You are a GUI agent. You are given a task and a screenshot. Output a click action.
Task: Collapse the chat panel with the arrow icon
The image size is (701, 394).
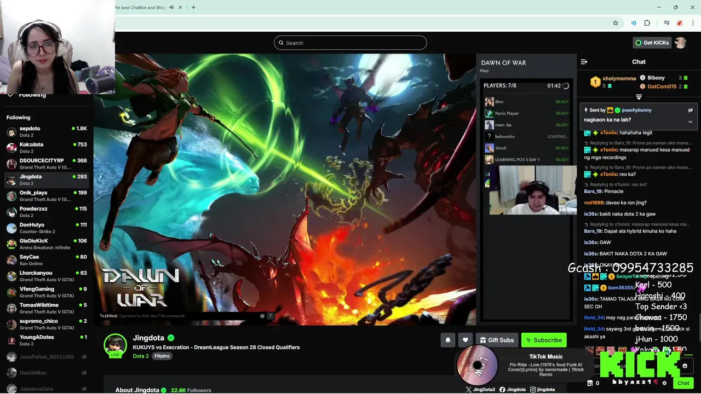tap(584, 62)
